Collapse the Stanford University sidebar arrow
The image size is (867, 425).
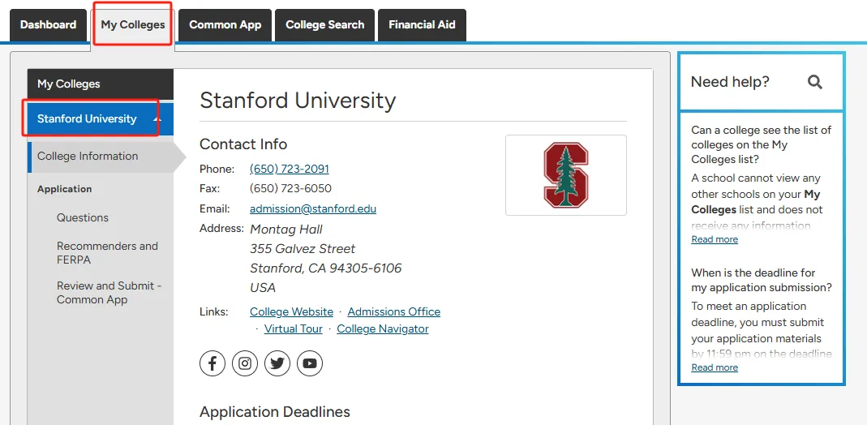click(x=157, y=119)
